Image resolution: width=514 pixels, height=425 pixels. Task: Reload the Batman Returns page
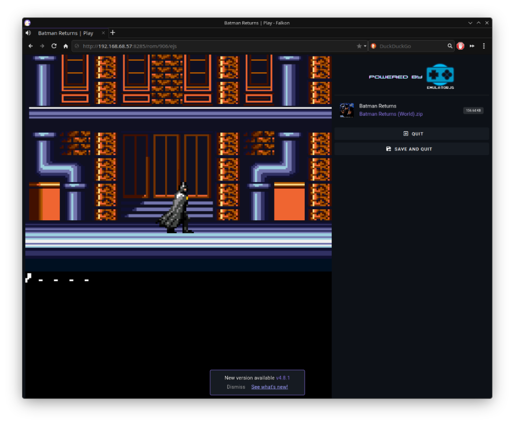(54, 46)
